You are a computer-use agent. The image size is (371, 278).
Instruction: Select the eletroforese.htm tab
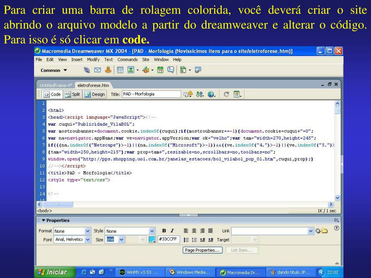(93, 85)
